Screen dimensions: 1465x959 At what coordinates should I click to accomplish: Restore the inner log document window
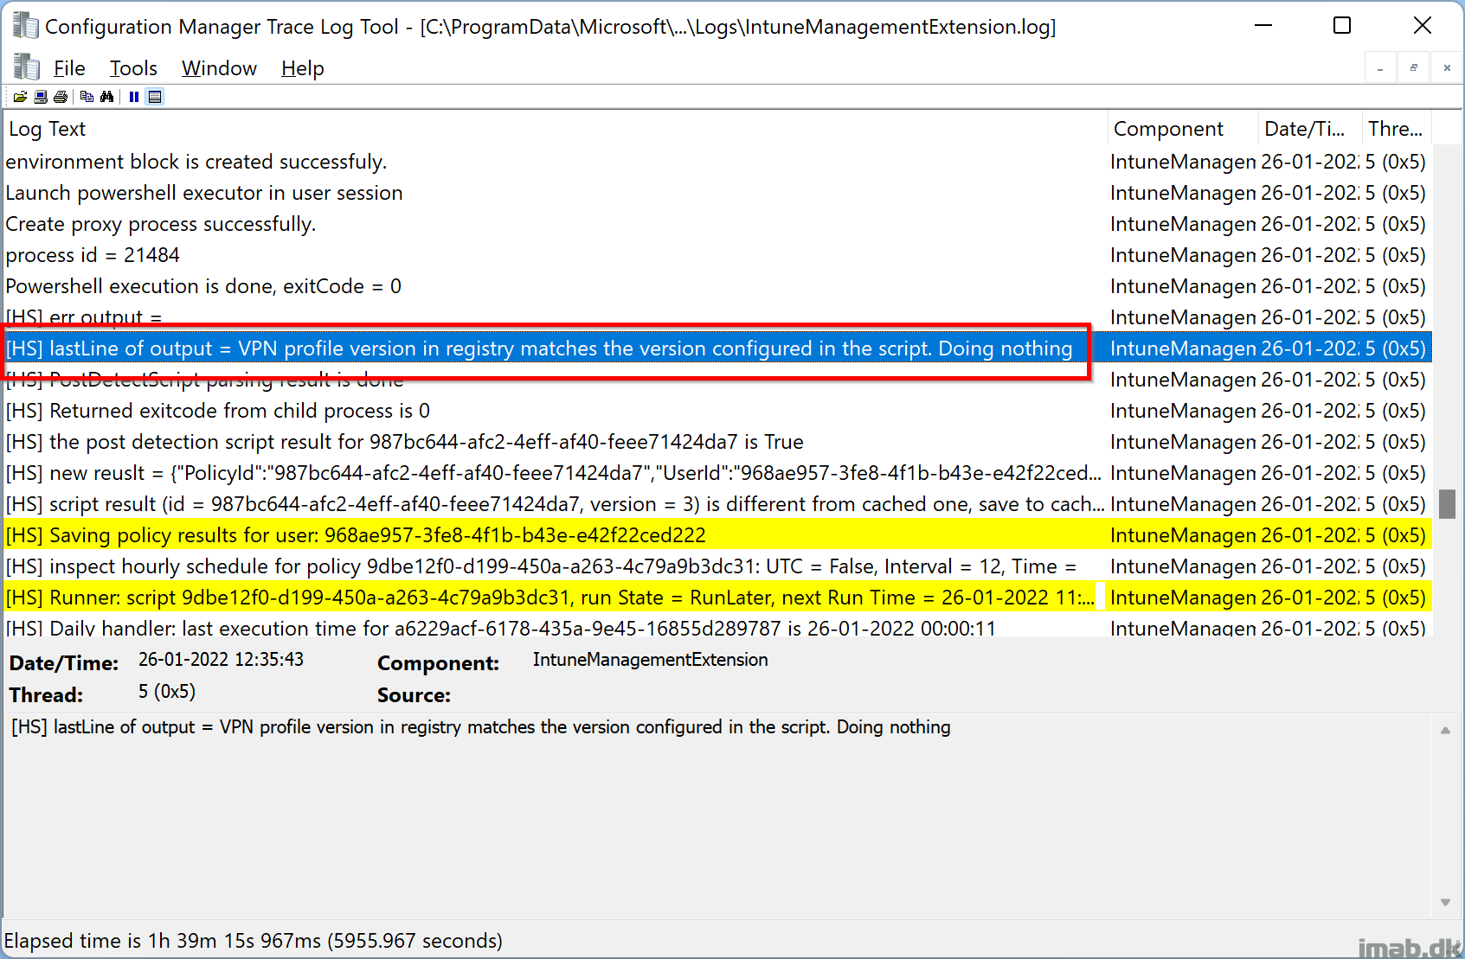[x=1414, y=67]
